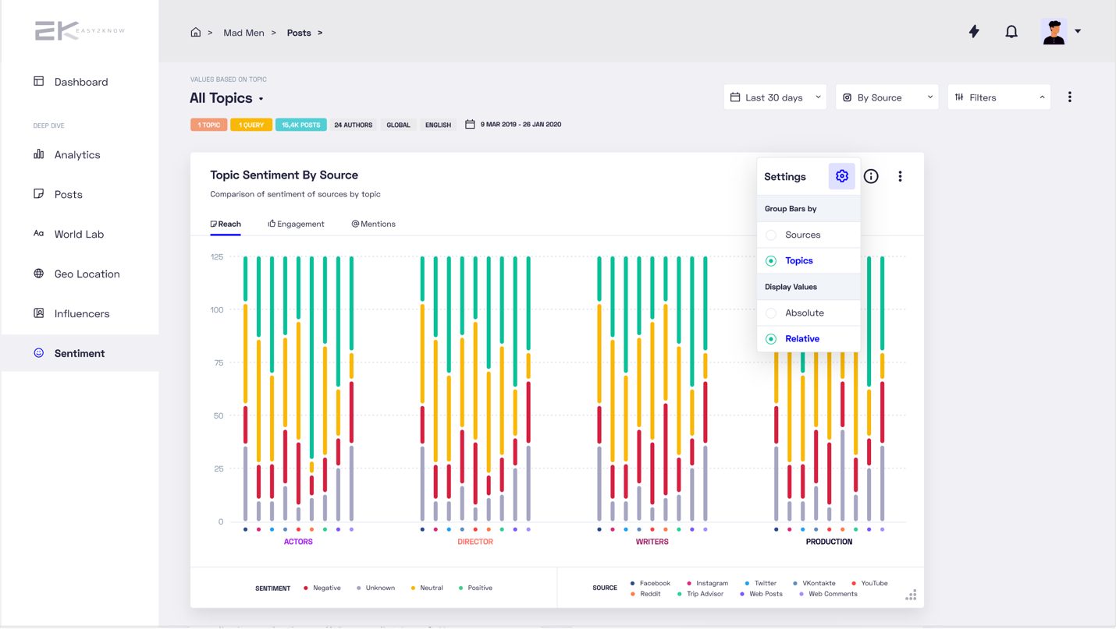Image resolution: width=1116 pixels, height=629 pixels.
Task: Click the user avatar picture
Action: click(x=1054, y=31)
